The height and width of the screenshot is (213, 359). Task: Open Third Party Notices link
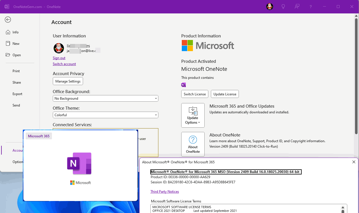165,192
